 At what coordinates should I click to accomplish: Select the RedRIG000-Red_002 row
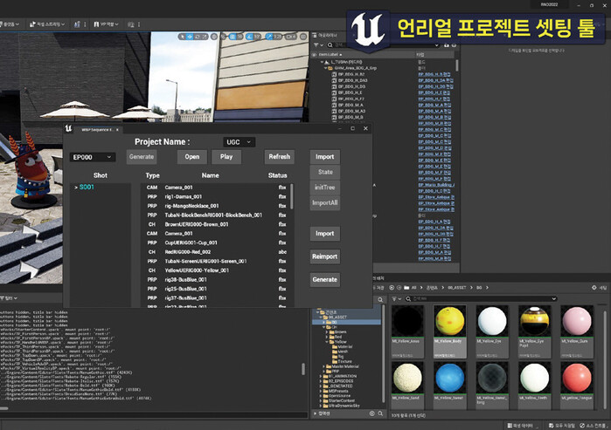216,252
